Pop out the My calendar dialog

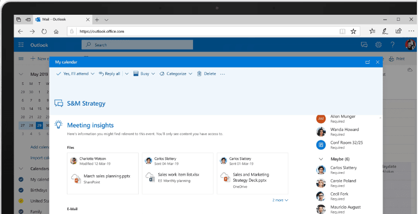pos(367,62)
